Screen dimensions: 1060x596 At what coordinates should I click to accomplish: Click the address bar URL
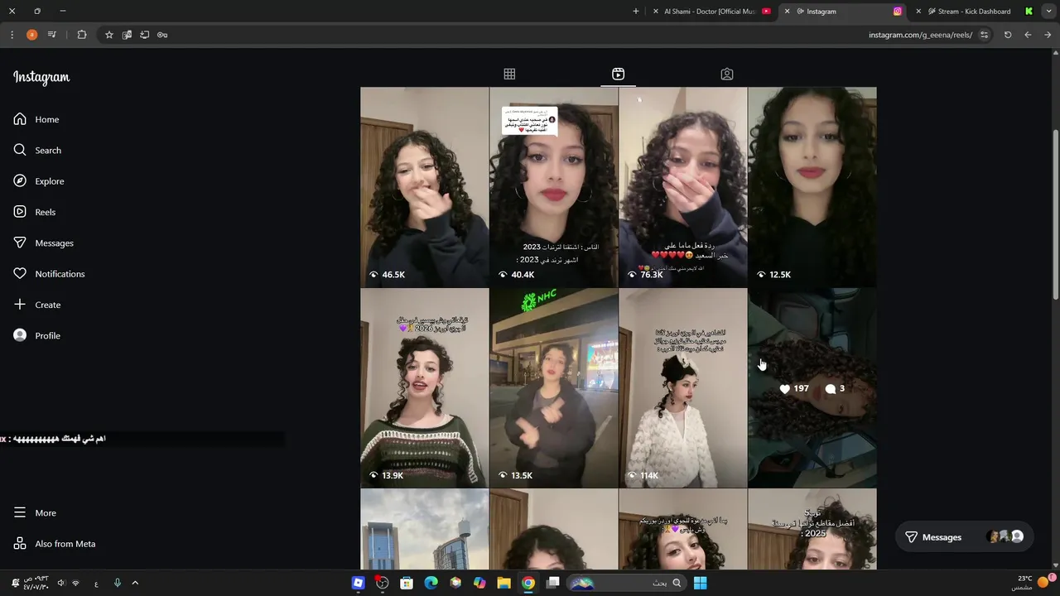[920, 35]
